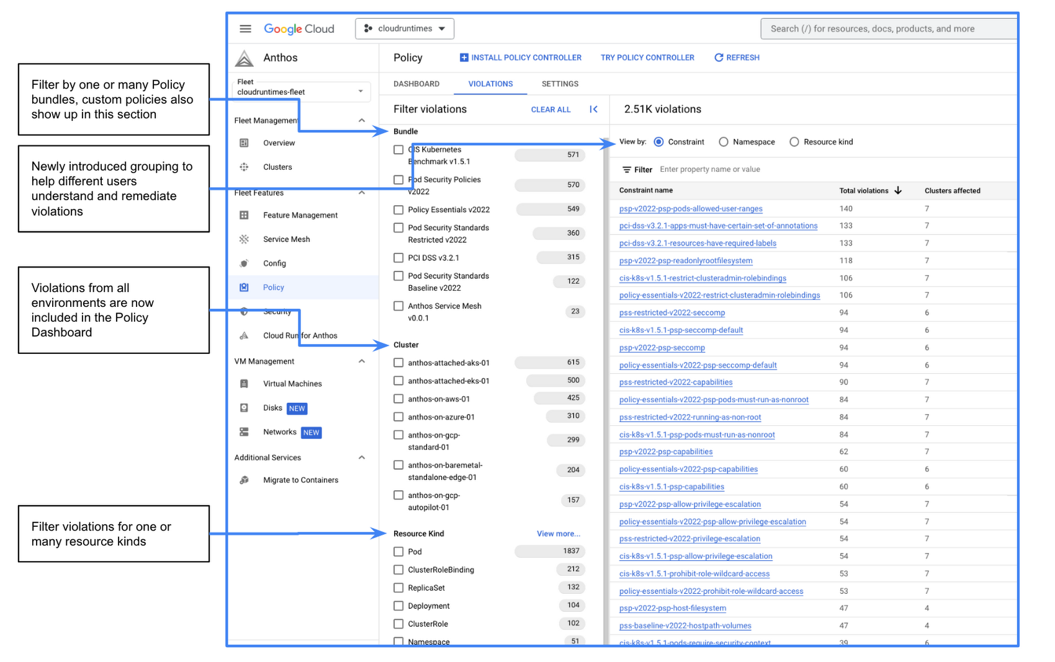
Task: Click the Disks sidebar icon
Action: pos(245,408)
